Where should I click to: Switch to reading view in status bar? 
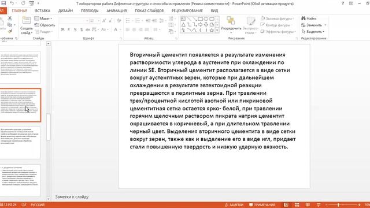pos(308,205)
